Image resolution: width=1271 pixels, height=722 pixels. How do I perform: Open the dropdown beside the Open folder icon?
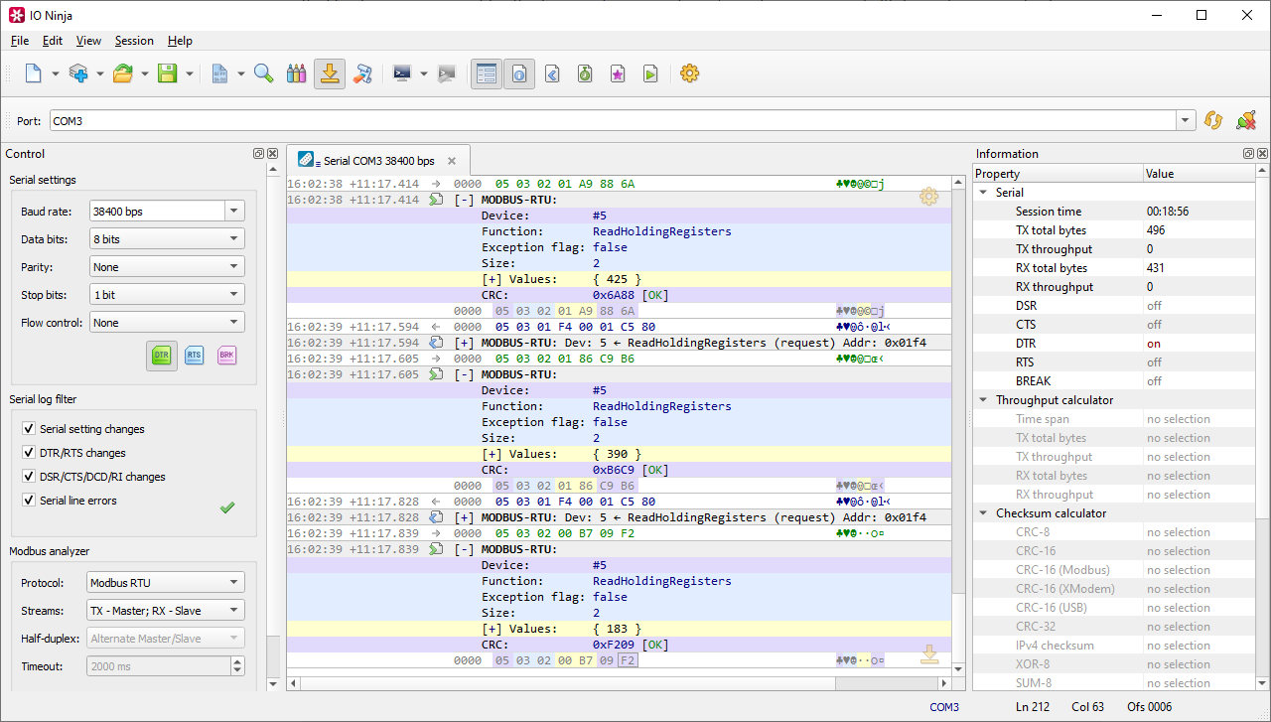(x=145, y=74)
